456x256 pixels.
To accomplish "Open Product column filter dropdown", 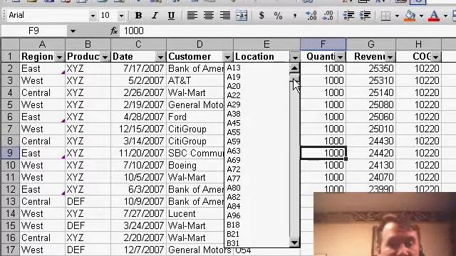I will click(105, 57).
